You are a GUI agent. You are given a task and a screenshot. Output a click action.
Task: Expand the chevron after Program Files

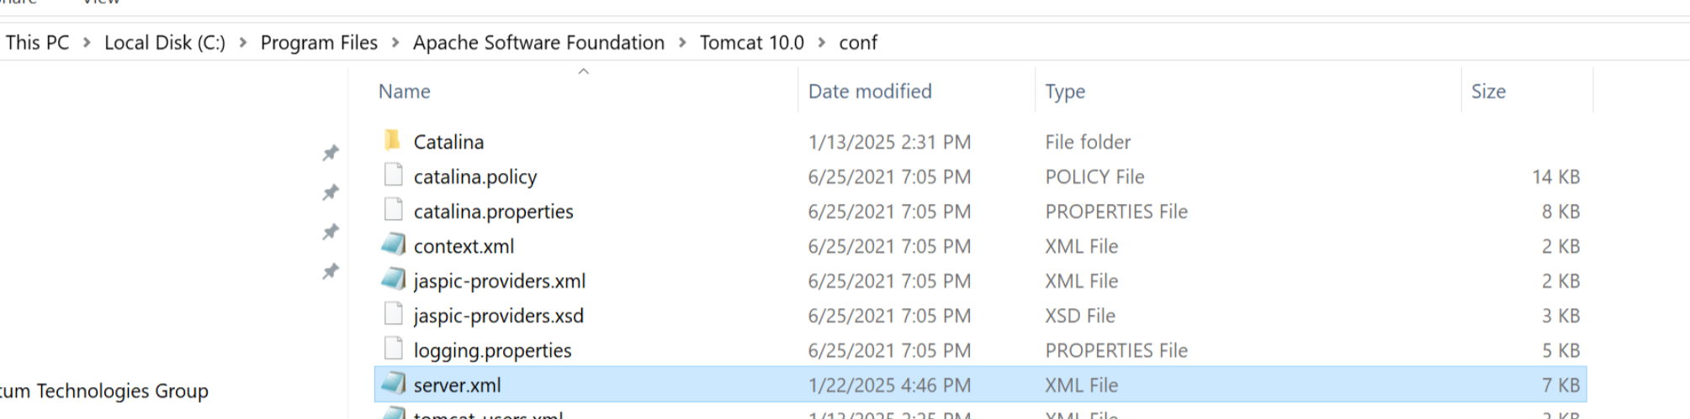[x=395, y=43]
